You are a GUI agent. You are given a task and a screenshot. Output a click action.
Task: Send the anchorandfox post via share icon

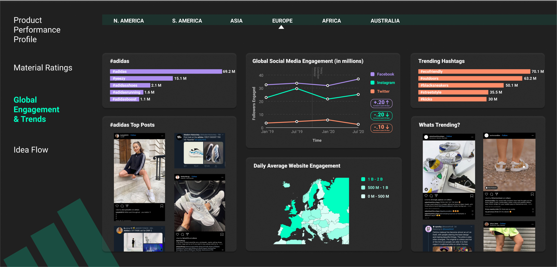pos(497,194)
